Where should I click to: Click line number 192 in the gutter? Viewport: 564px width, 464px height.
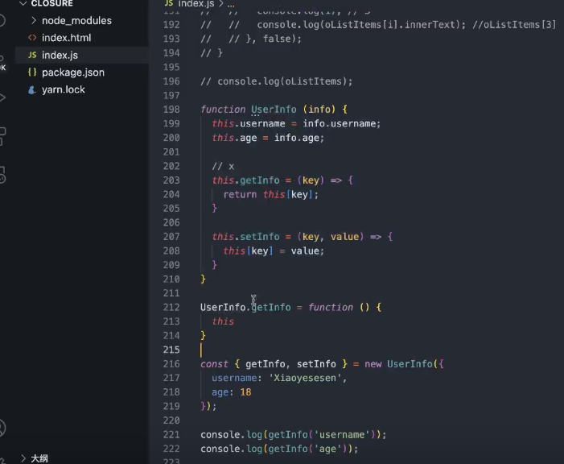click(x=171, y=25)
